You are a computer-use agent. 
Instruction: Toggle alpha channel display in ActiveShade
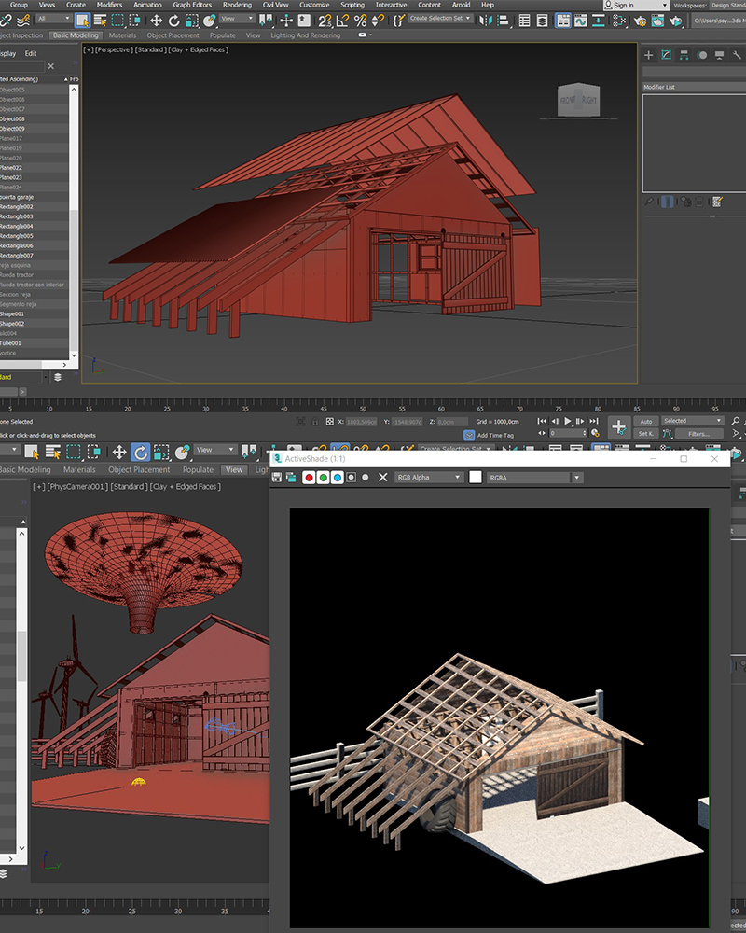(x=352, y=477)
